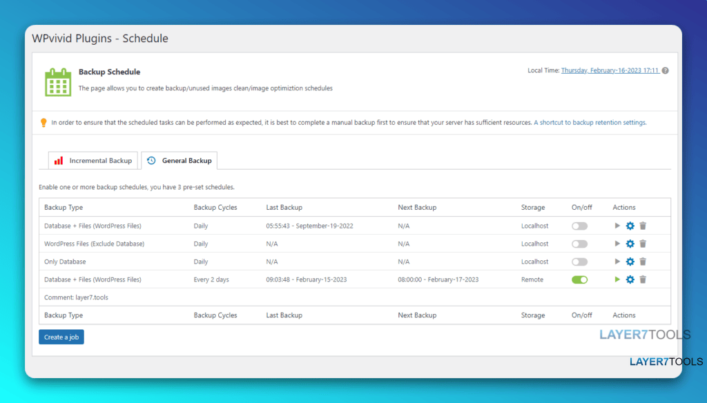Delete the Localhost Database + Files schedule

pos(643,226)
